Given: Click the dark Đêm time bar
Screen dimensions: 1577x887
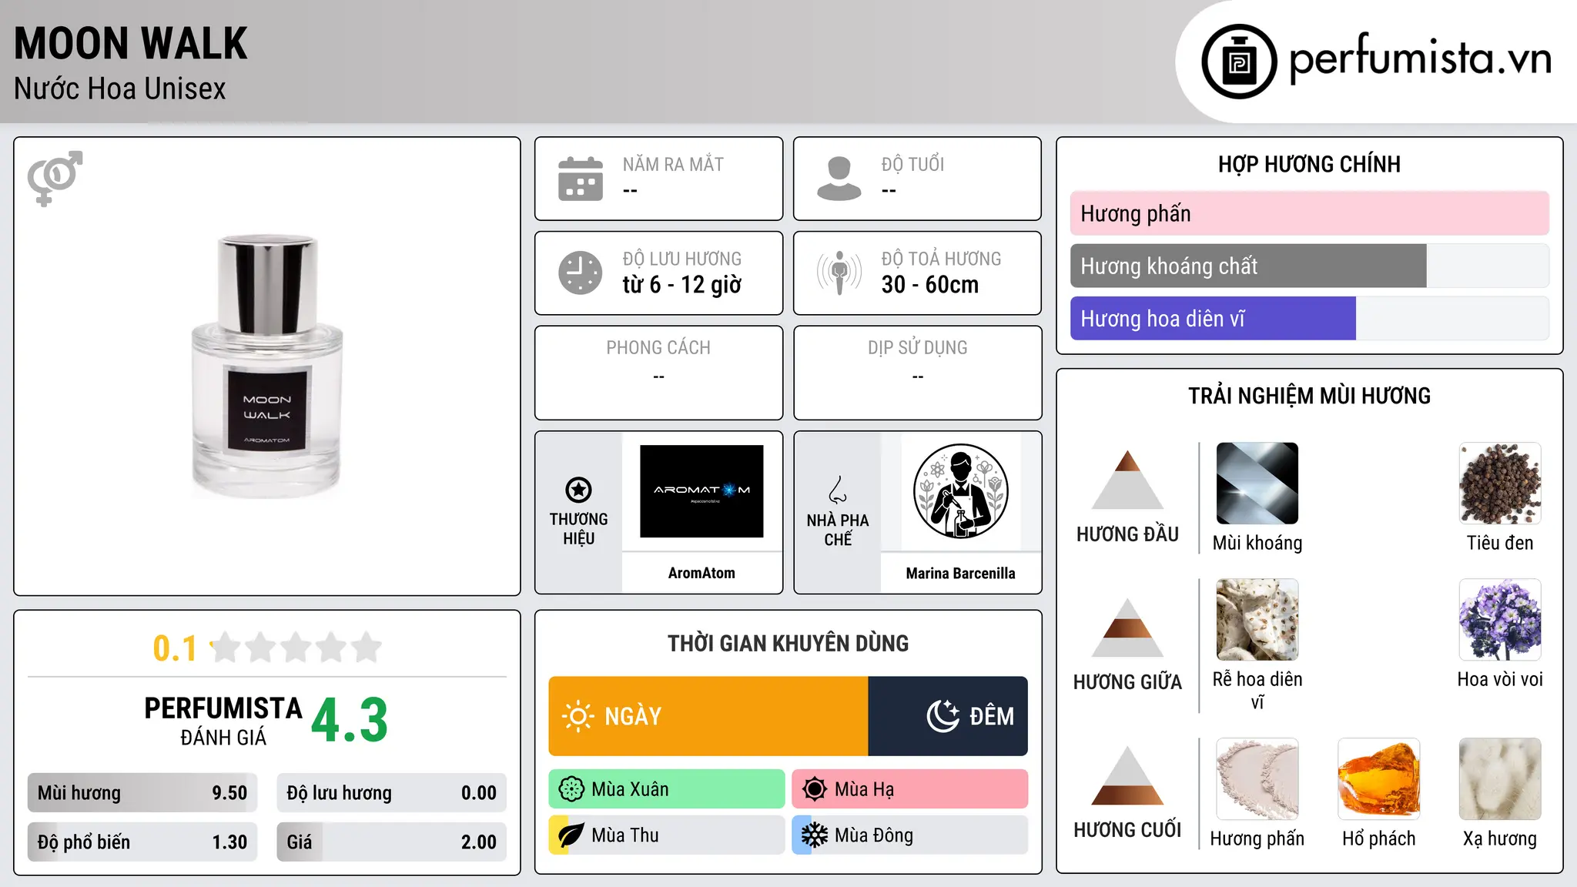Looking at the screenshot, I should (948, 716).
